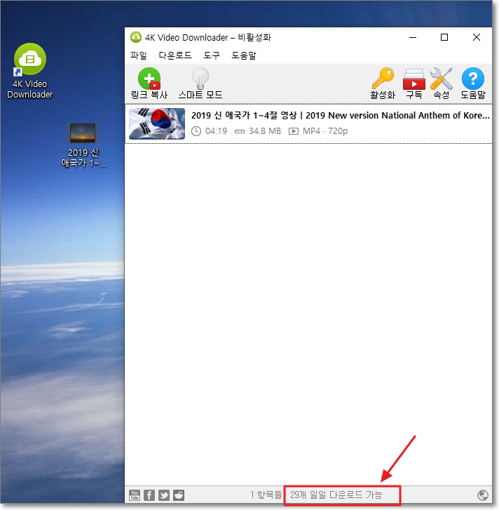Maximize the 4K Video Downloader window
Screen dimensions: 499x510
[x=444, y=37]
